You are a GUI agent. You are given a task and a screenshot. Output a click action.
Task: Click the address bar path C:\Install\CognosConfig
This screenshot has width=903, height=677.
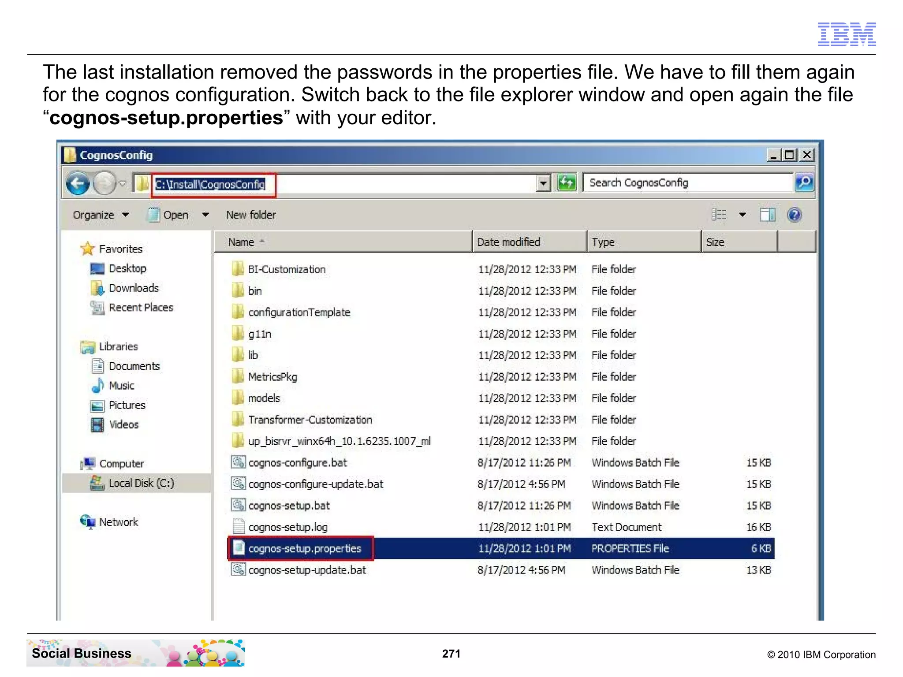click(210, 184)
